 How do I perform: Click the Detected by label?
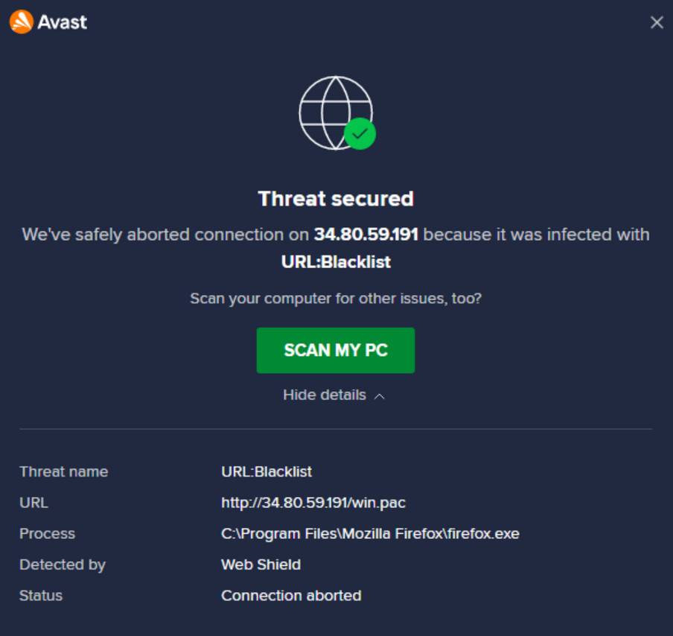(63, 565)
